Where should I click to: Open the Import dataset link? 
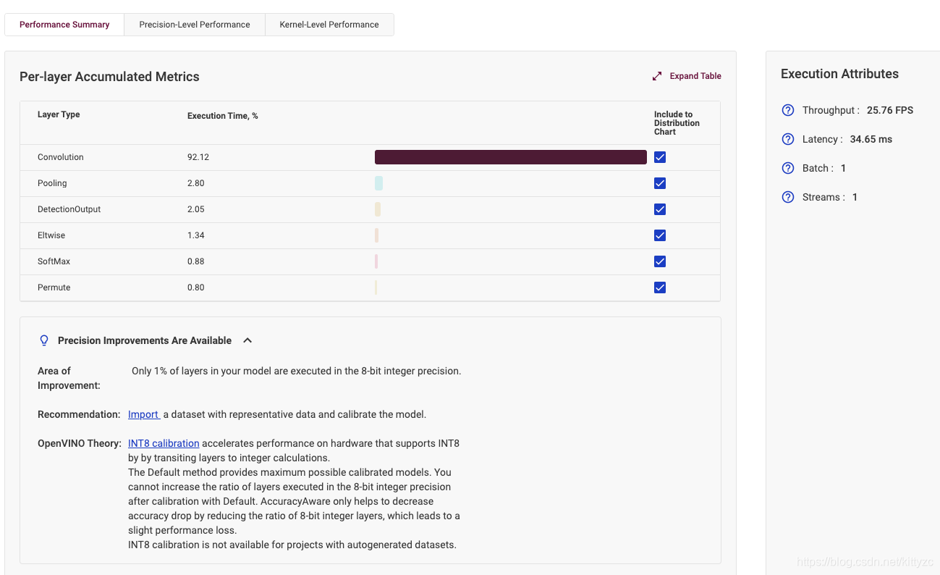(143, 414)
